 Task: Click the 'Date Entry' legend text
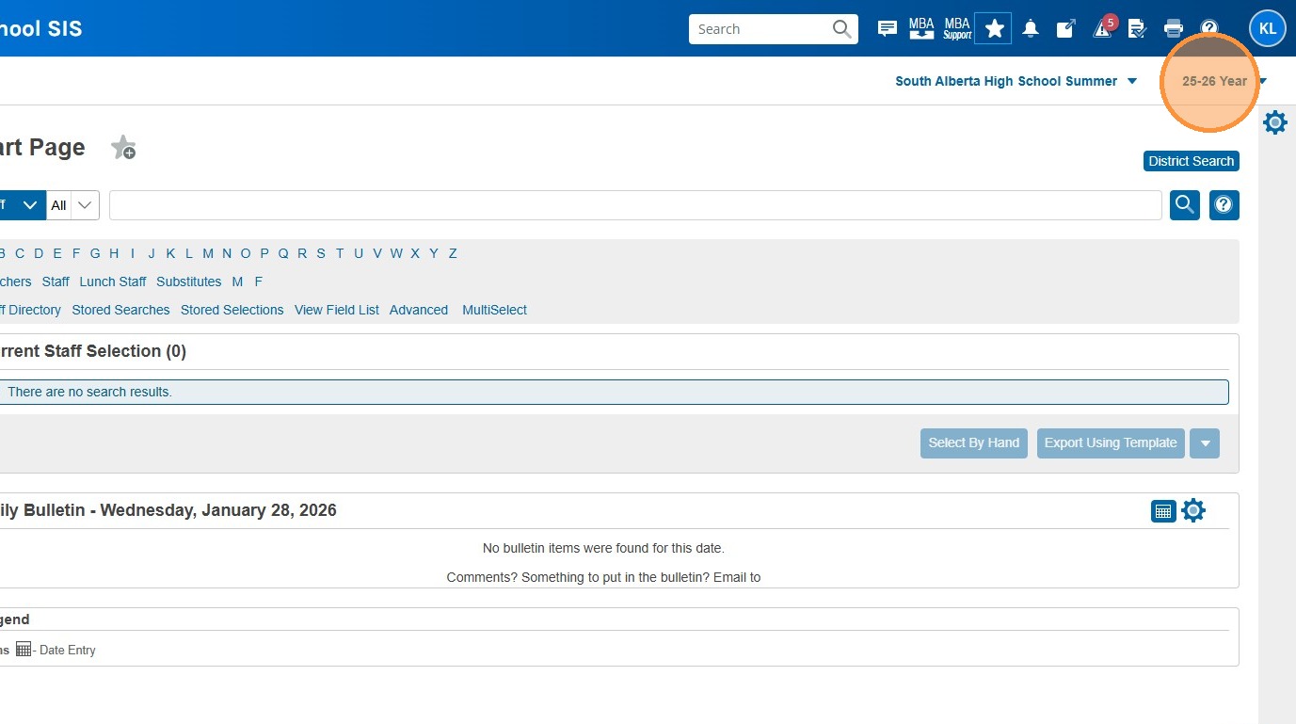tap(68, 650)
